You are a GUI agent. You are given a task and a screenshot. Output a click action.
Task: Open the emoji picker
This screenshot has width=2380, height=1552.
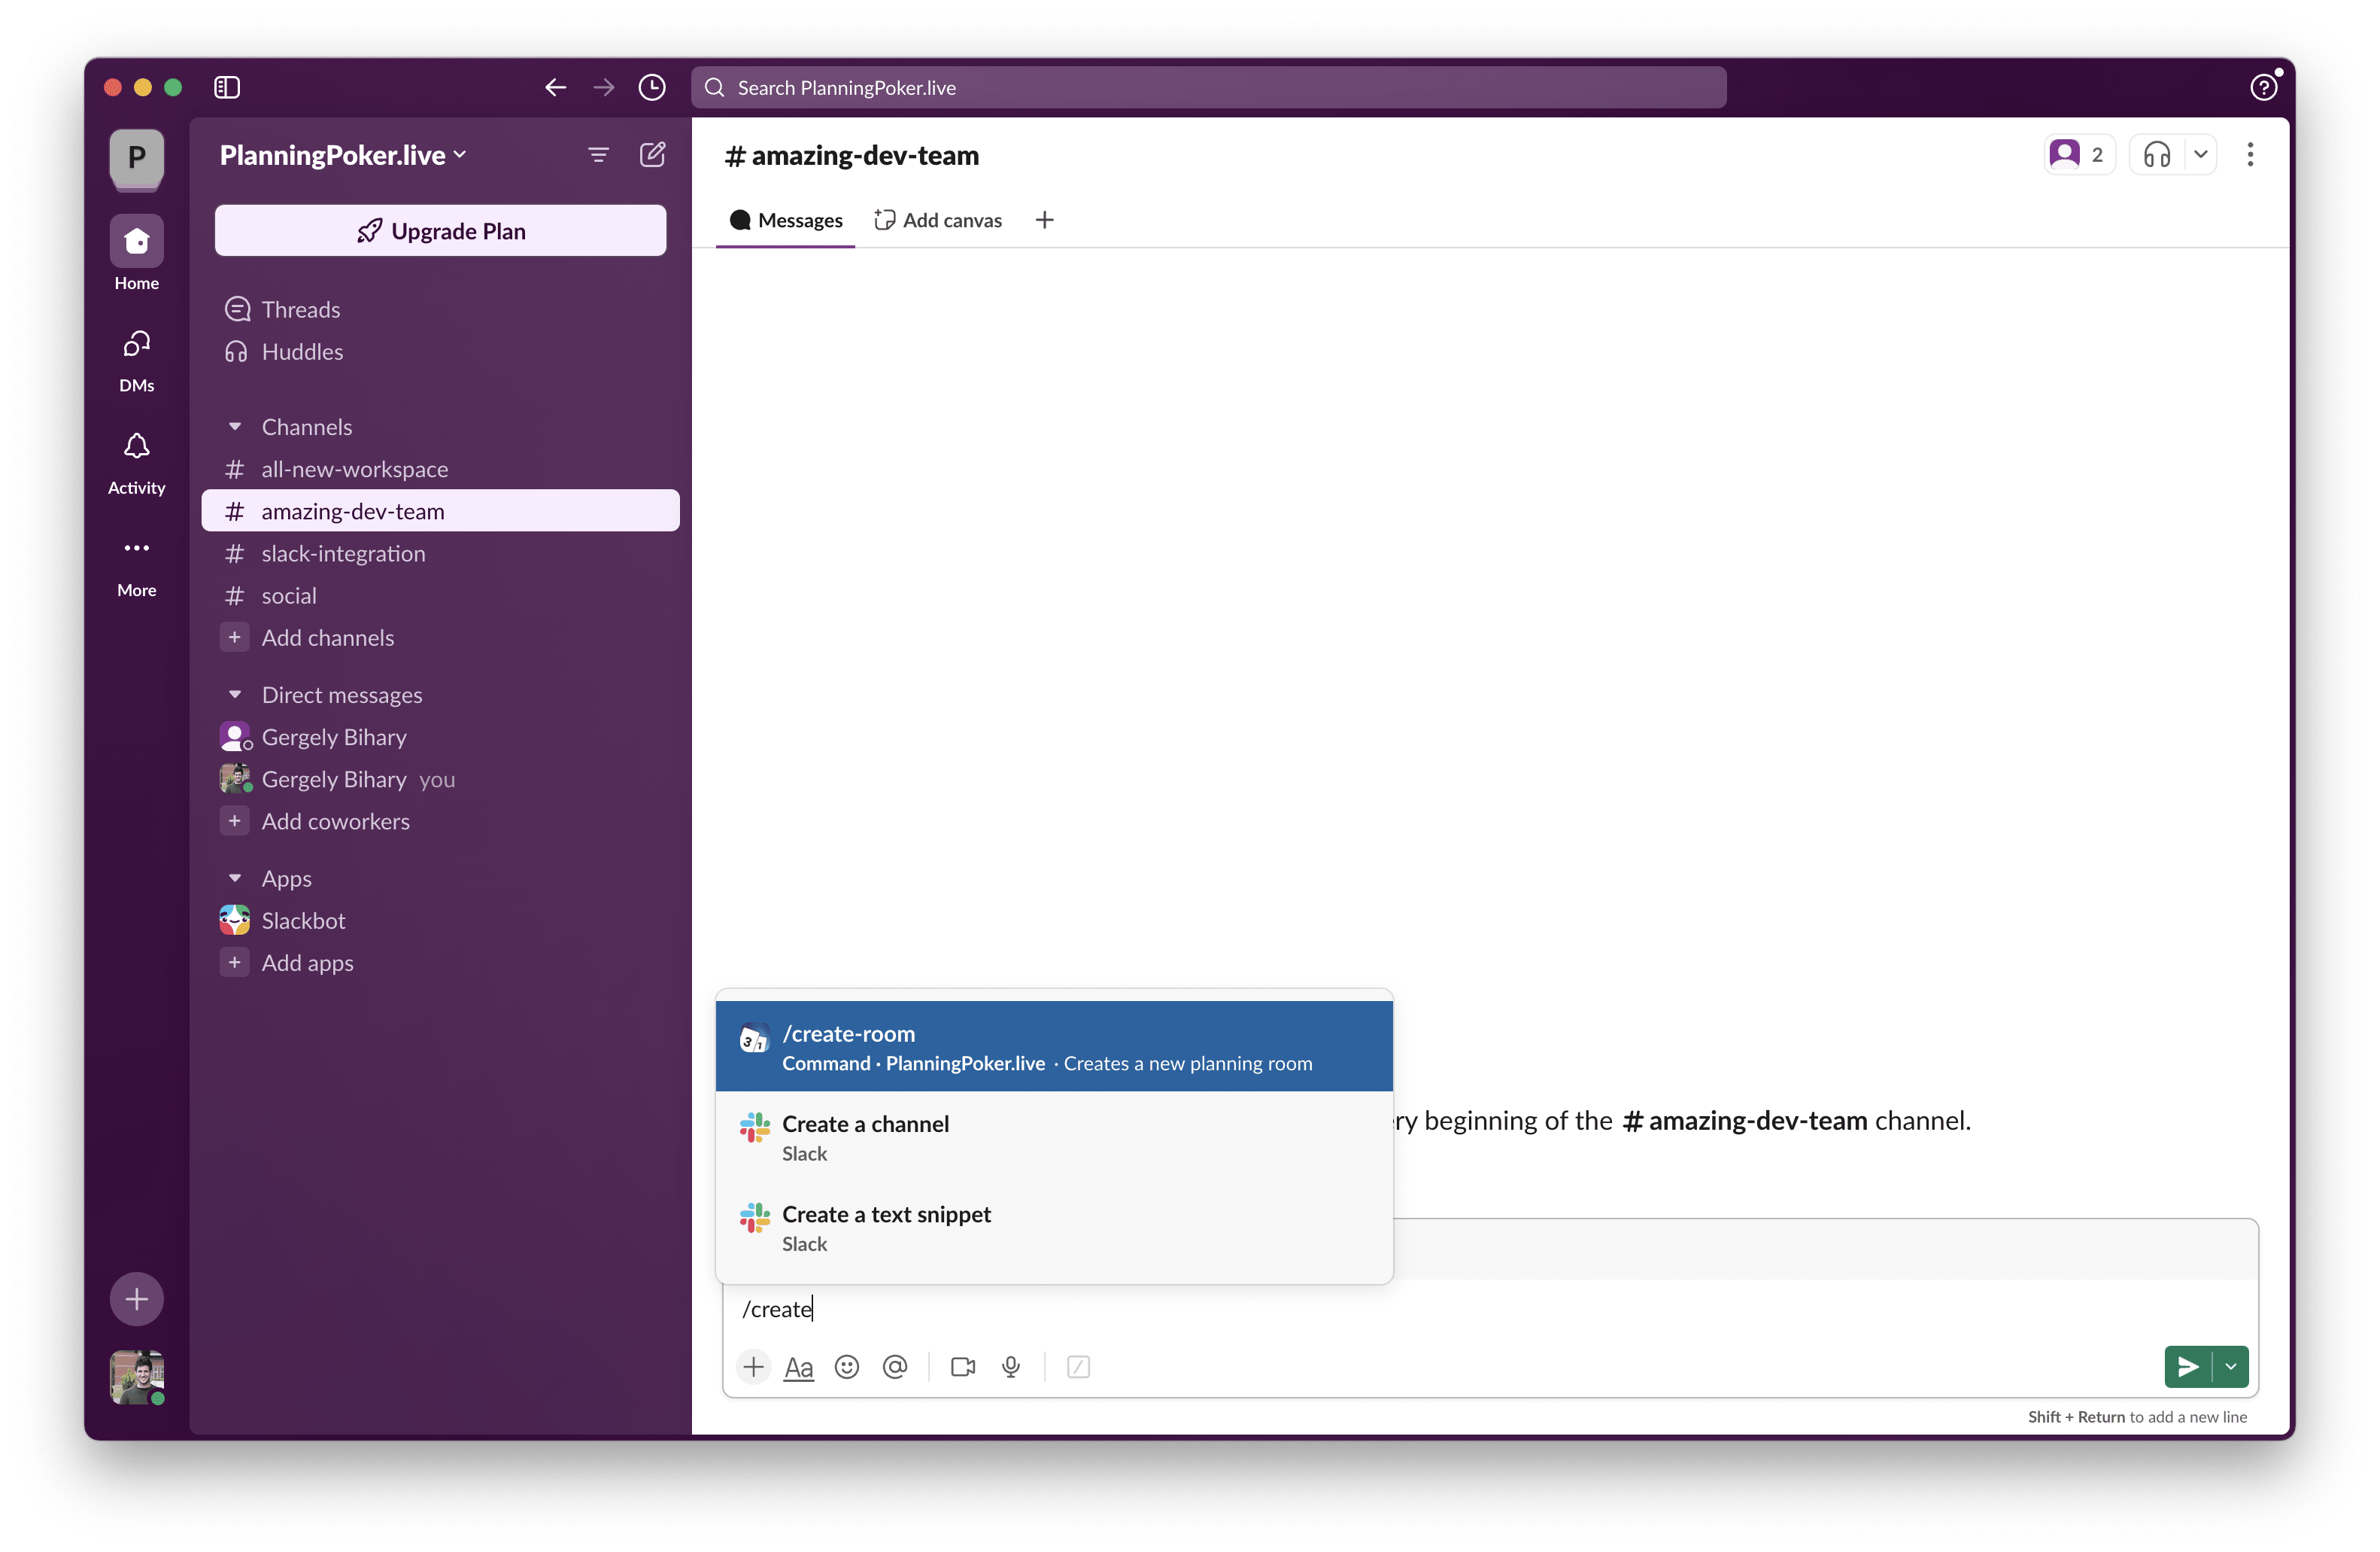(x=847, y=1367)
